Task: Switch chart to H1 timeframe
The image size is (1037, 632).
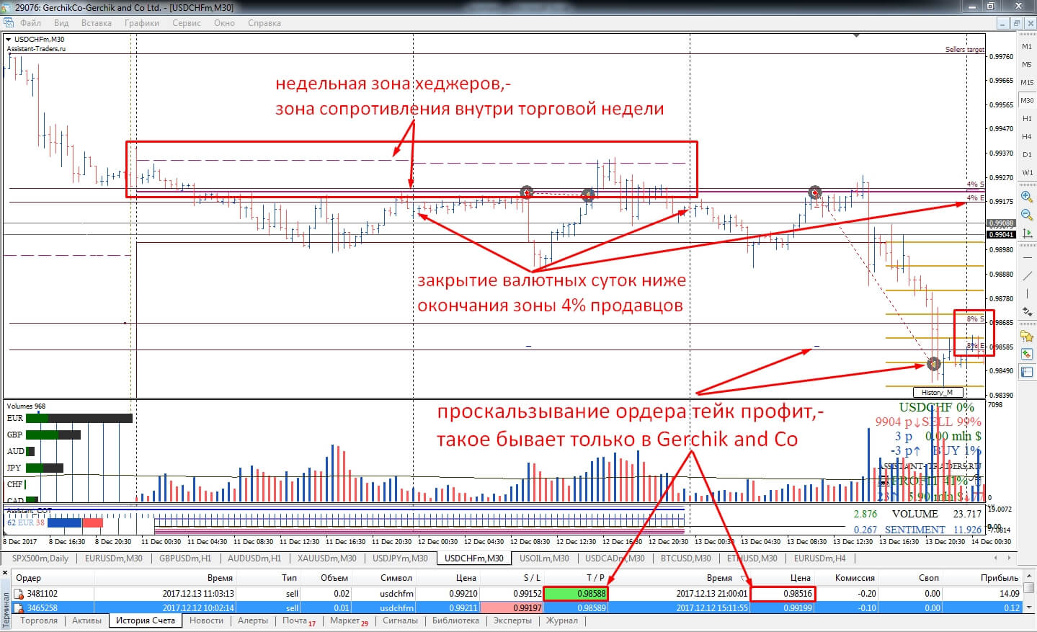Action: 1027,118
